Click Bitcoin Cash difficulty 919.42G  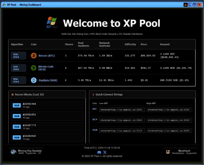tap(130, 68)
